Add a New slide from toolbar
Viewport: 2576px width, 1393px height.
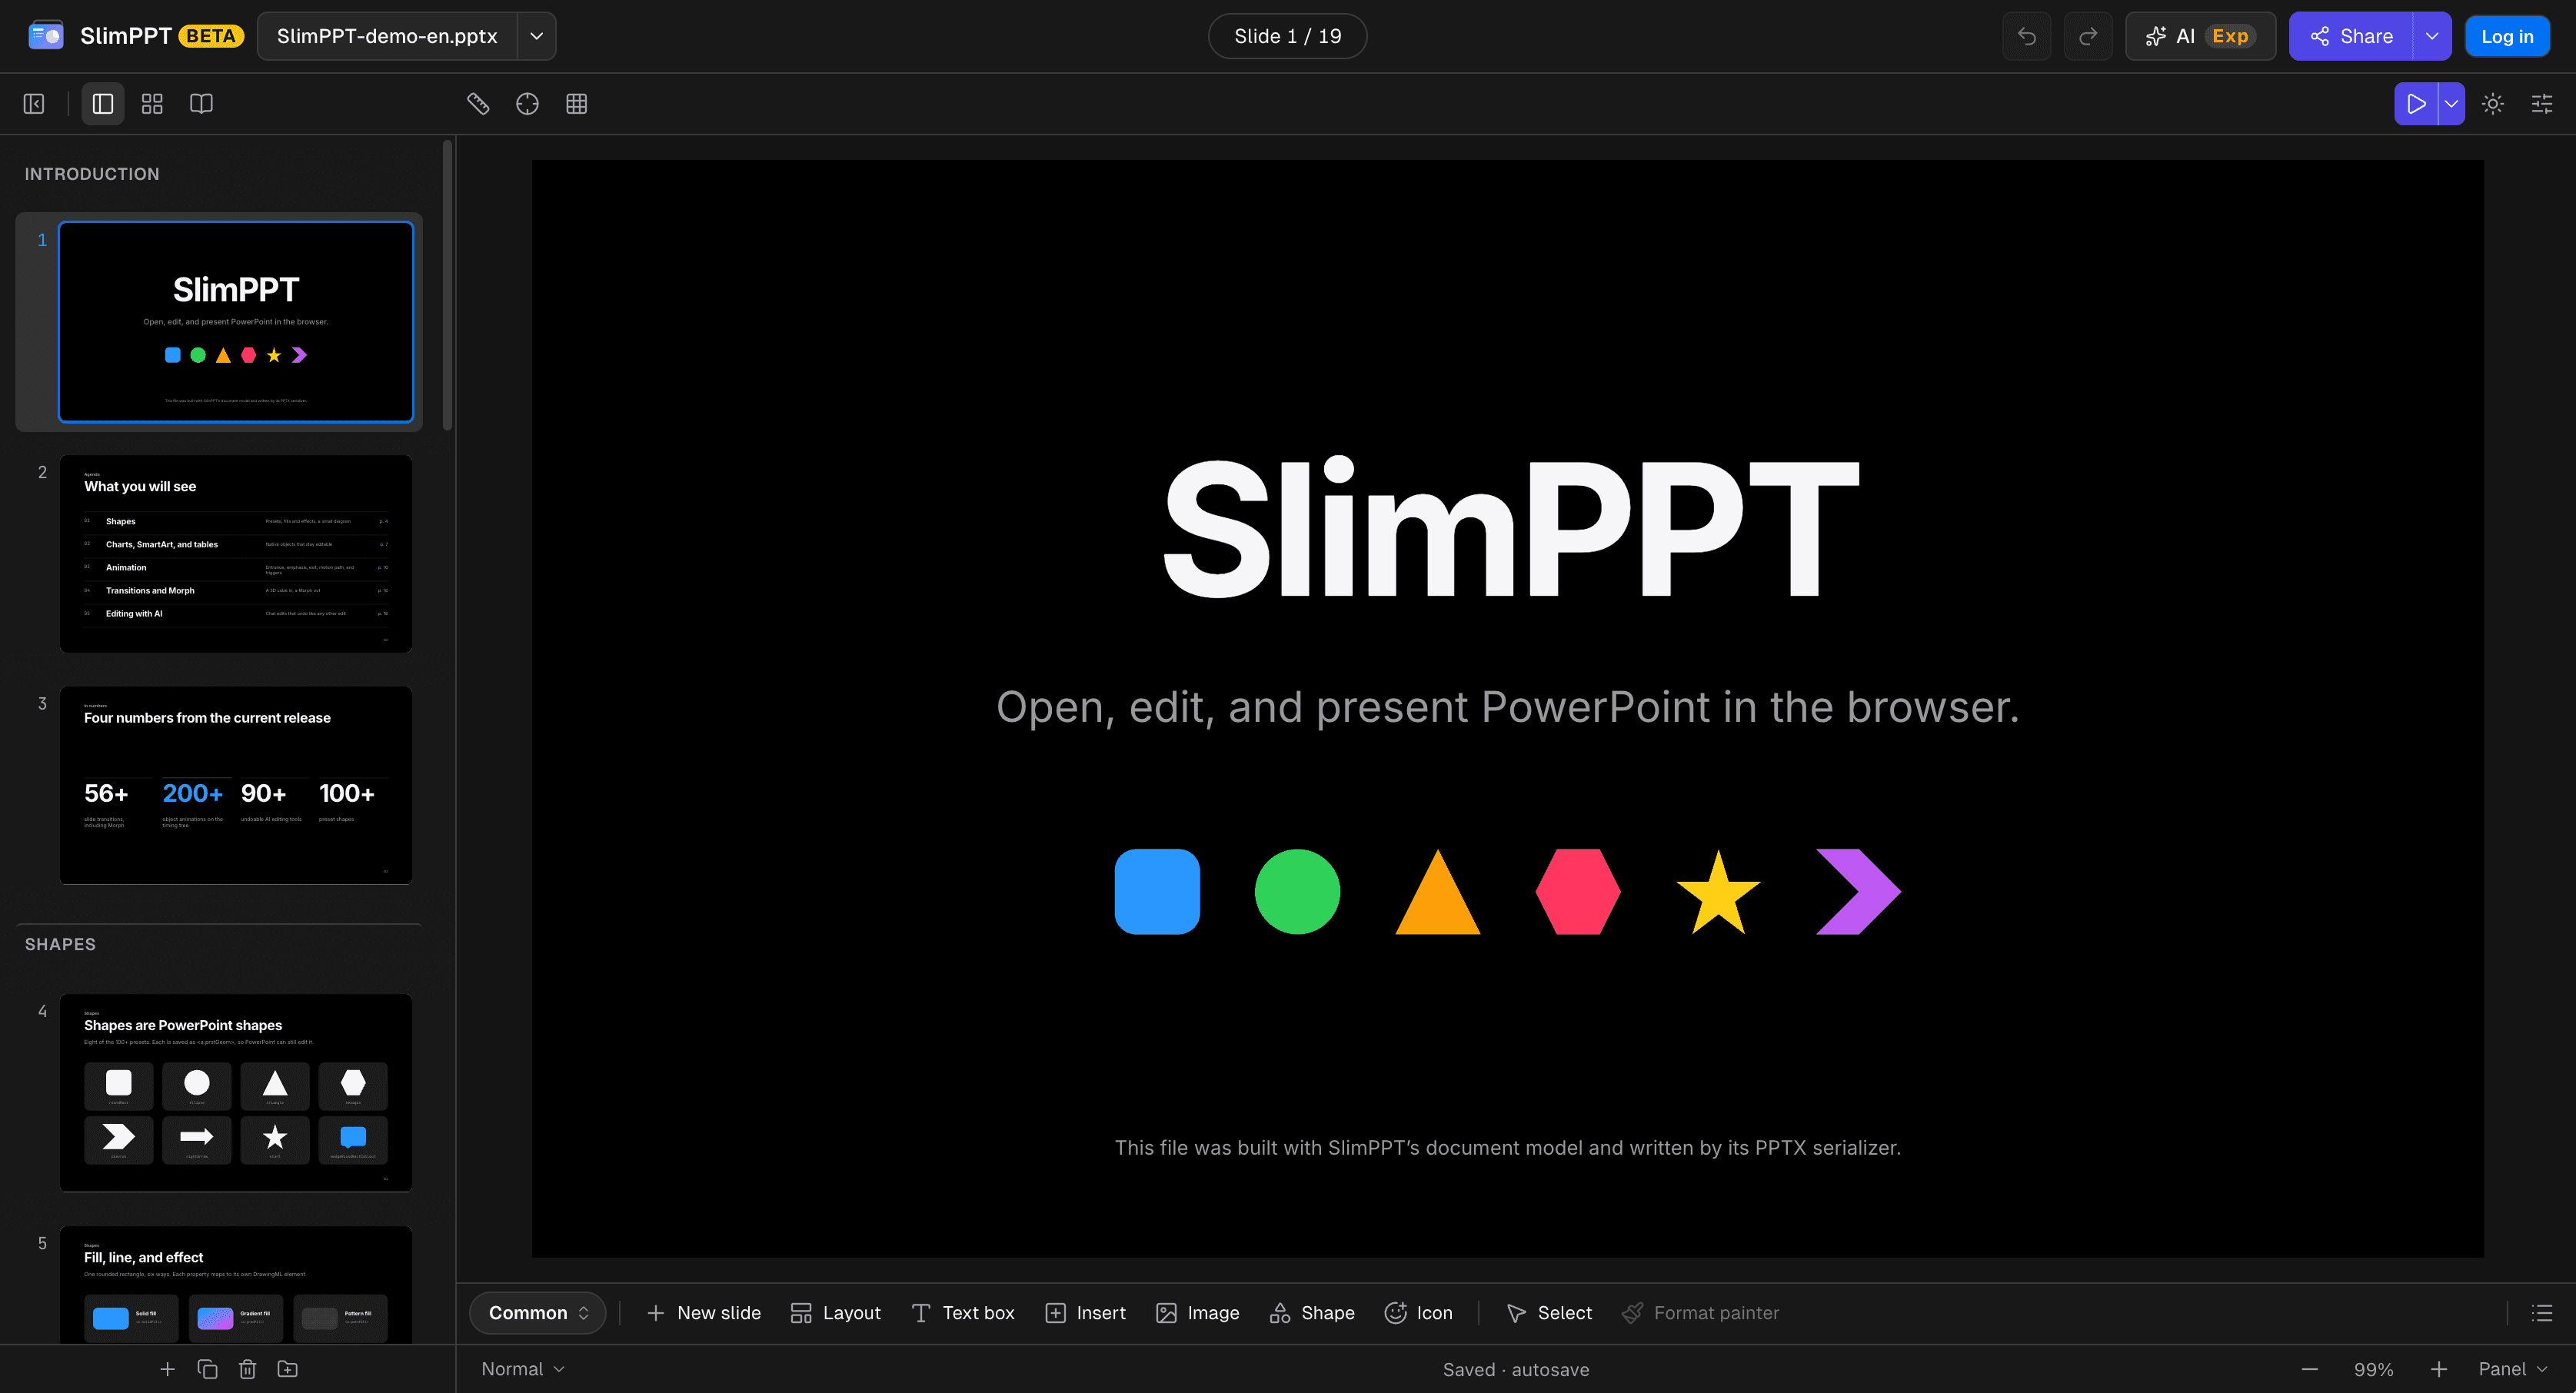tap(704, 1313)
